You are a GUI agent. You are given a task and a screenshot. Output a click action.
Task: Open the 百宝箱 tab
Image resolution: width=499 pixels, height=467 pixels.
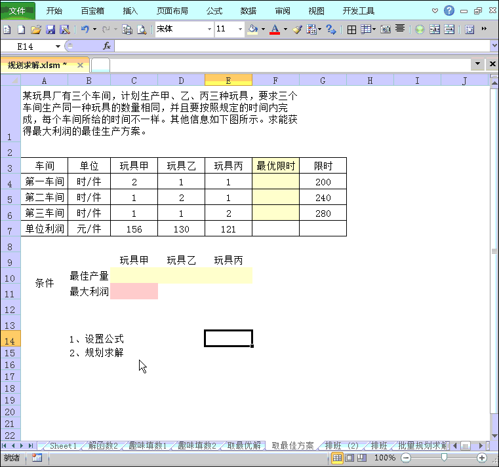92,11
